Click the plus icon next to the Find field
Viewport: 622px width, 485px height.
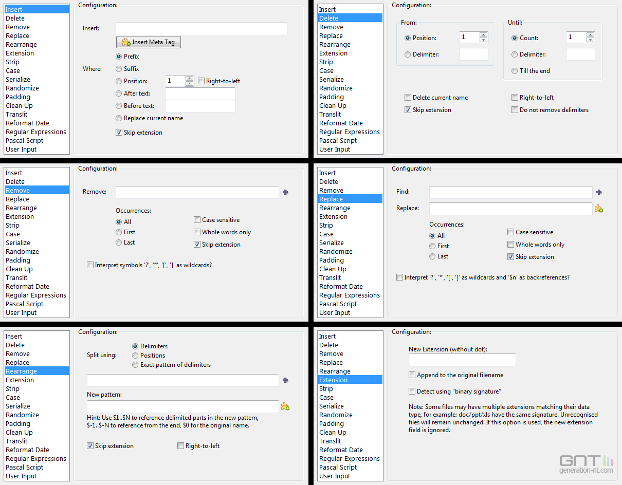[x=599, y=192]
